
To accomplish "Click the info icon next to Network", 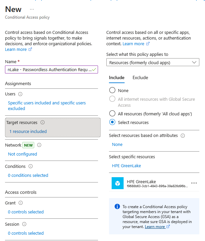I will [39, 145].
